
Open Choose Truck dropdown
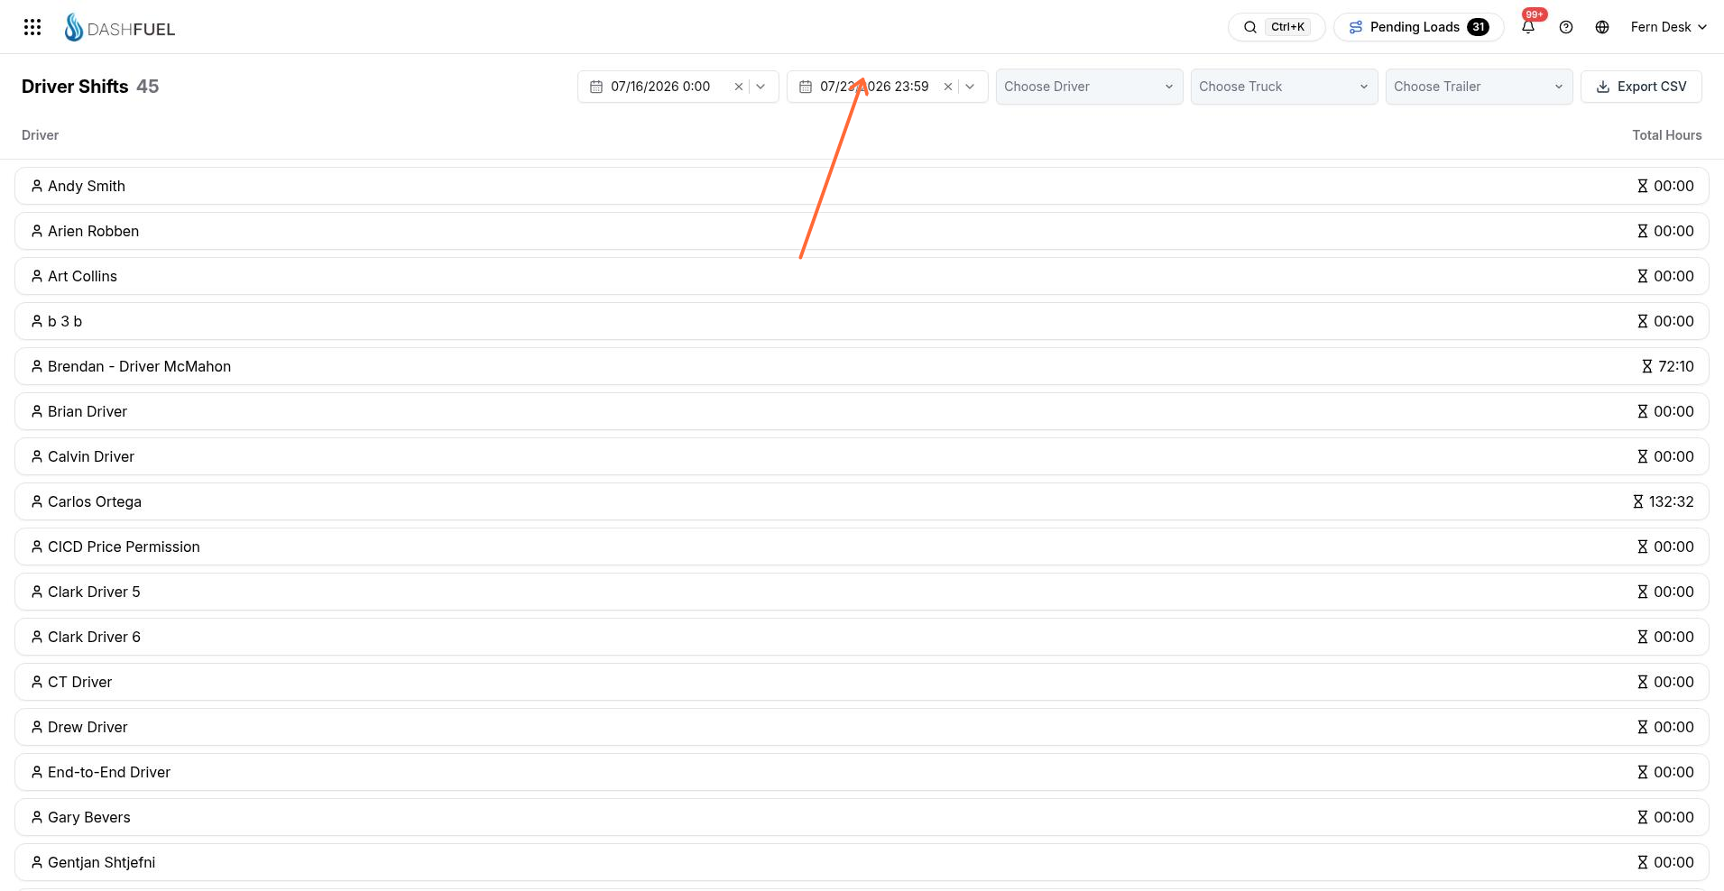point(1284,87)
